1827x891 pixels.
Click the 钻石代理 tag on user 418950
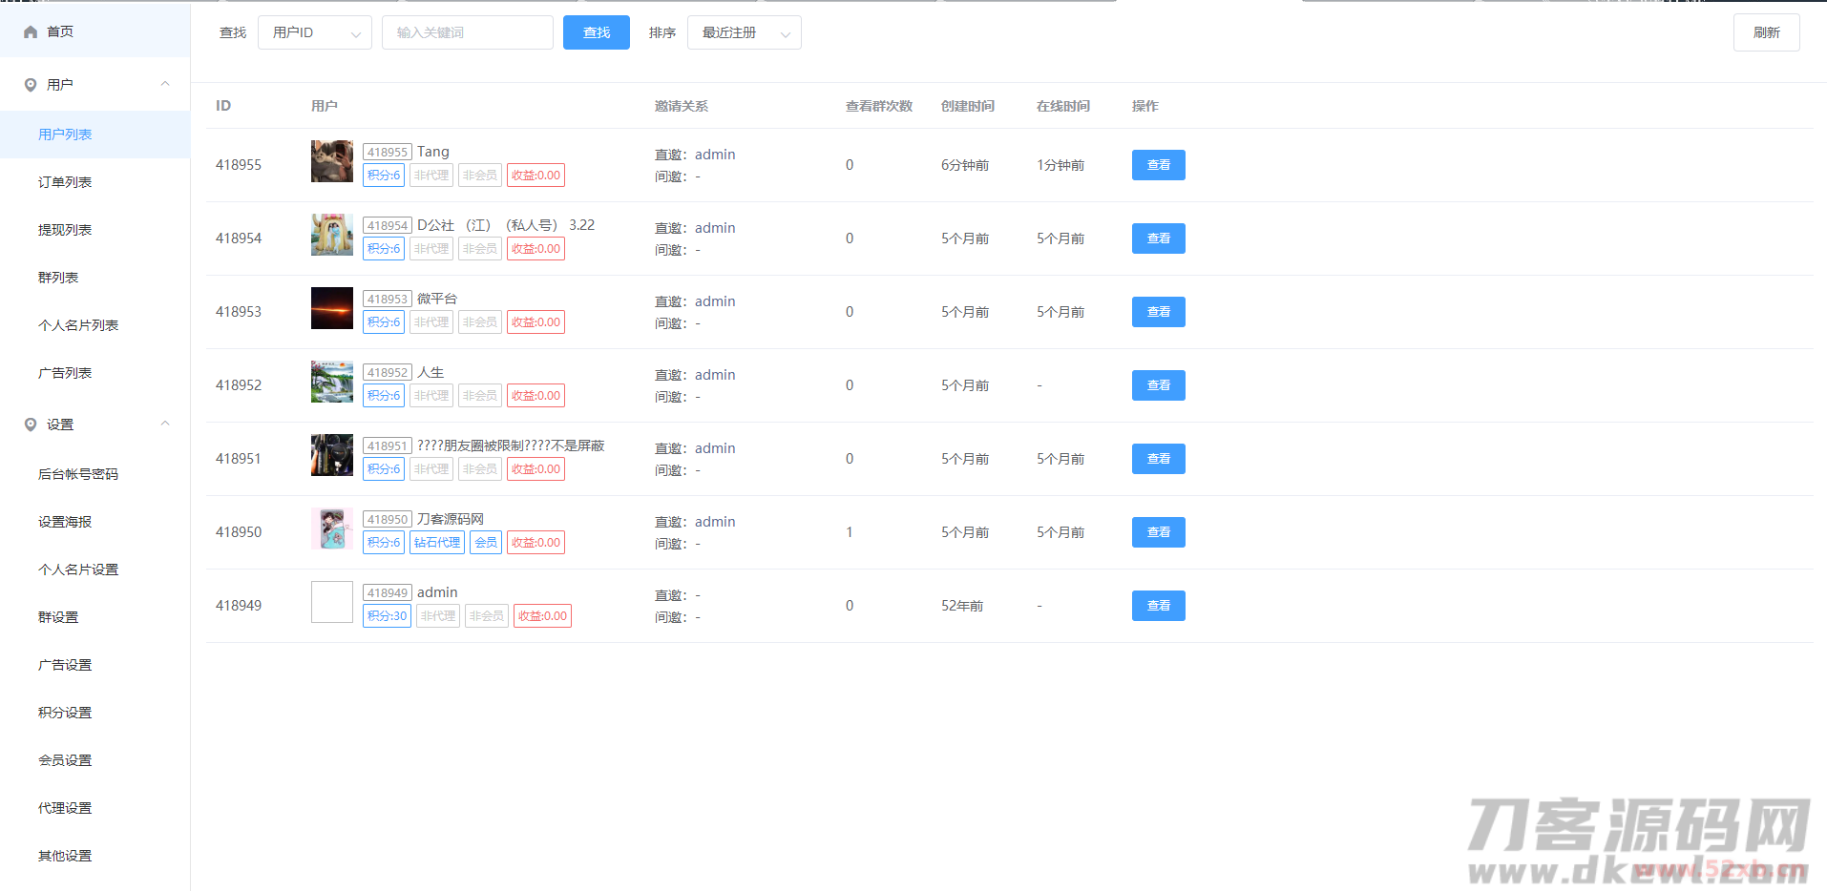pyautogui.click(x=437, y=543)
